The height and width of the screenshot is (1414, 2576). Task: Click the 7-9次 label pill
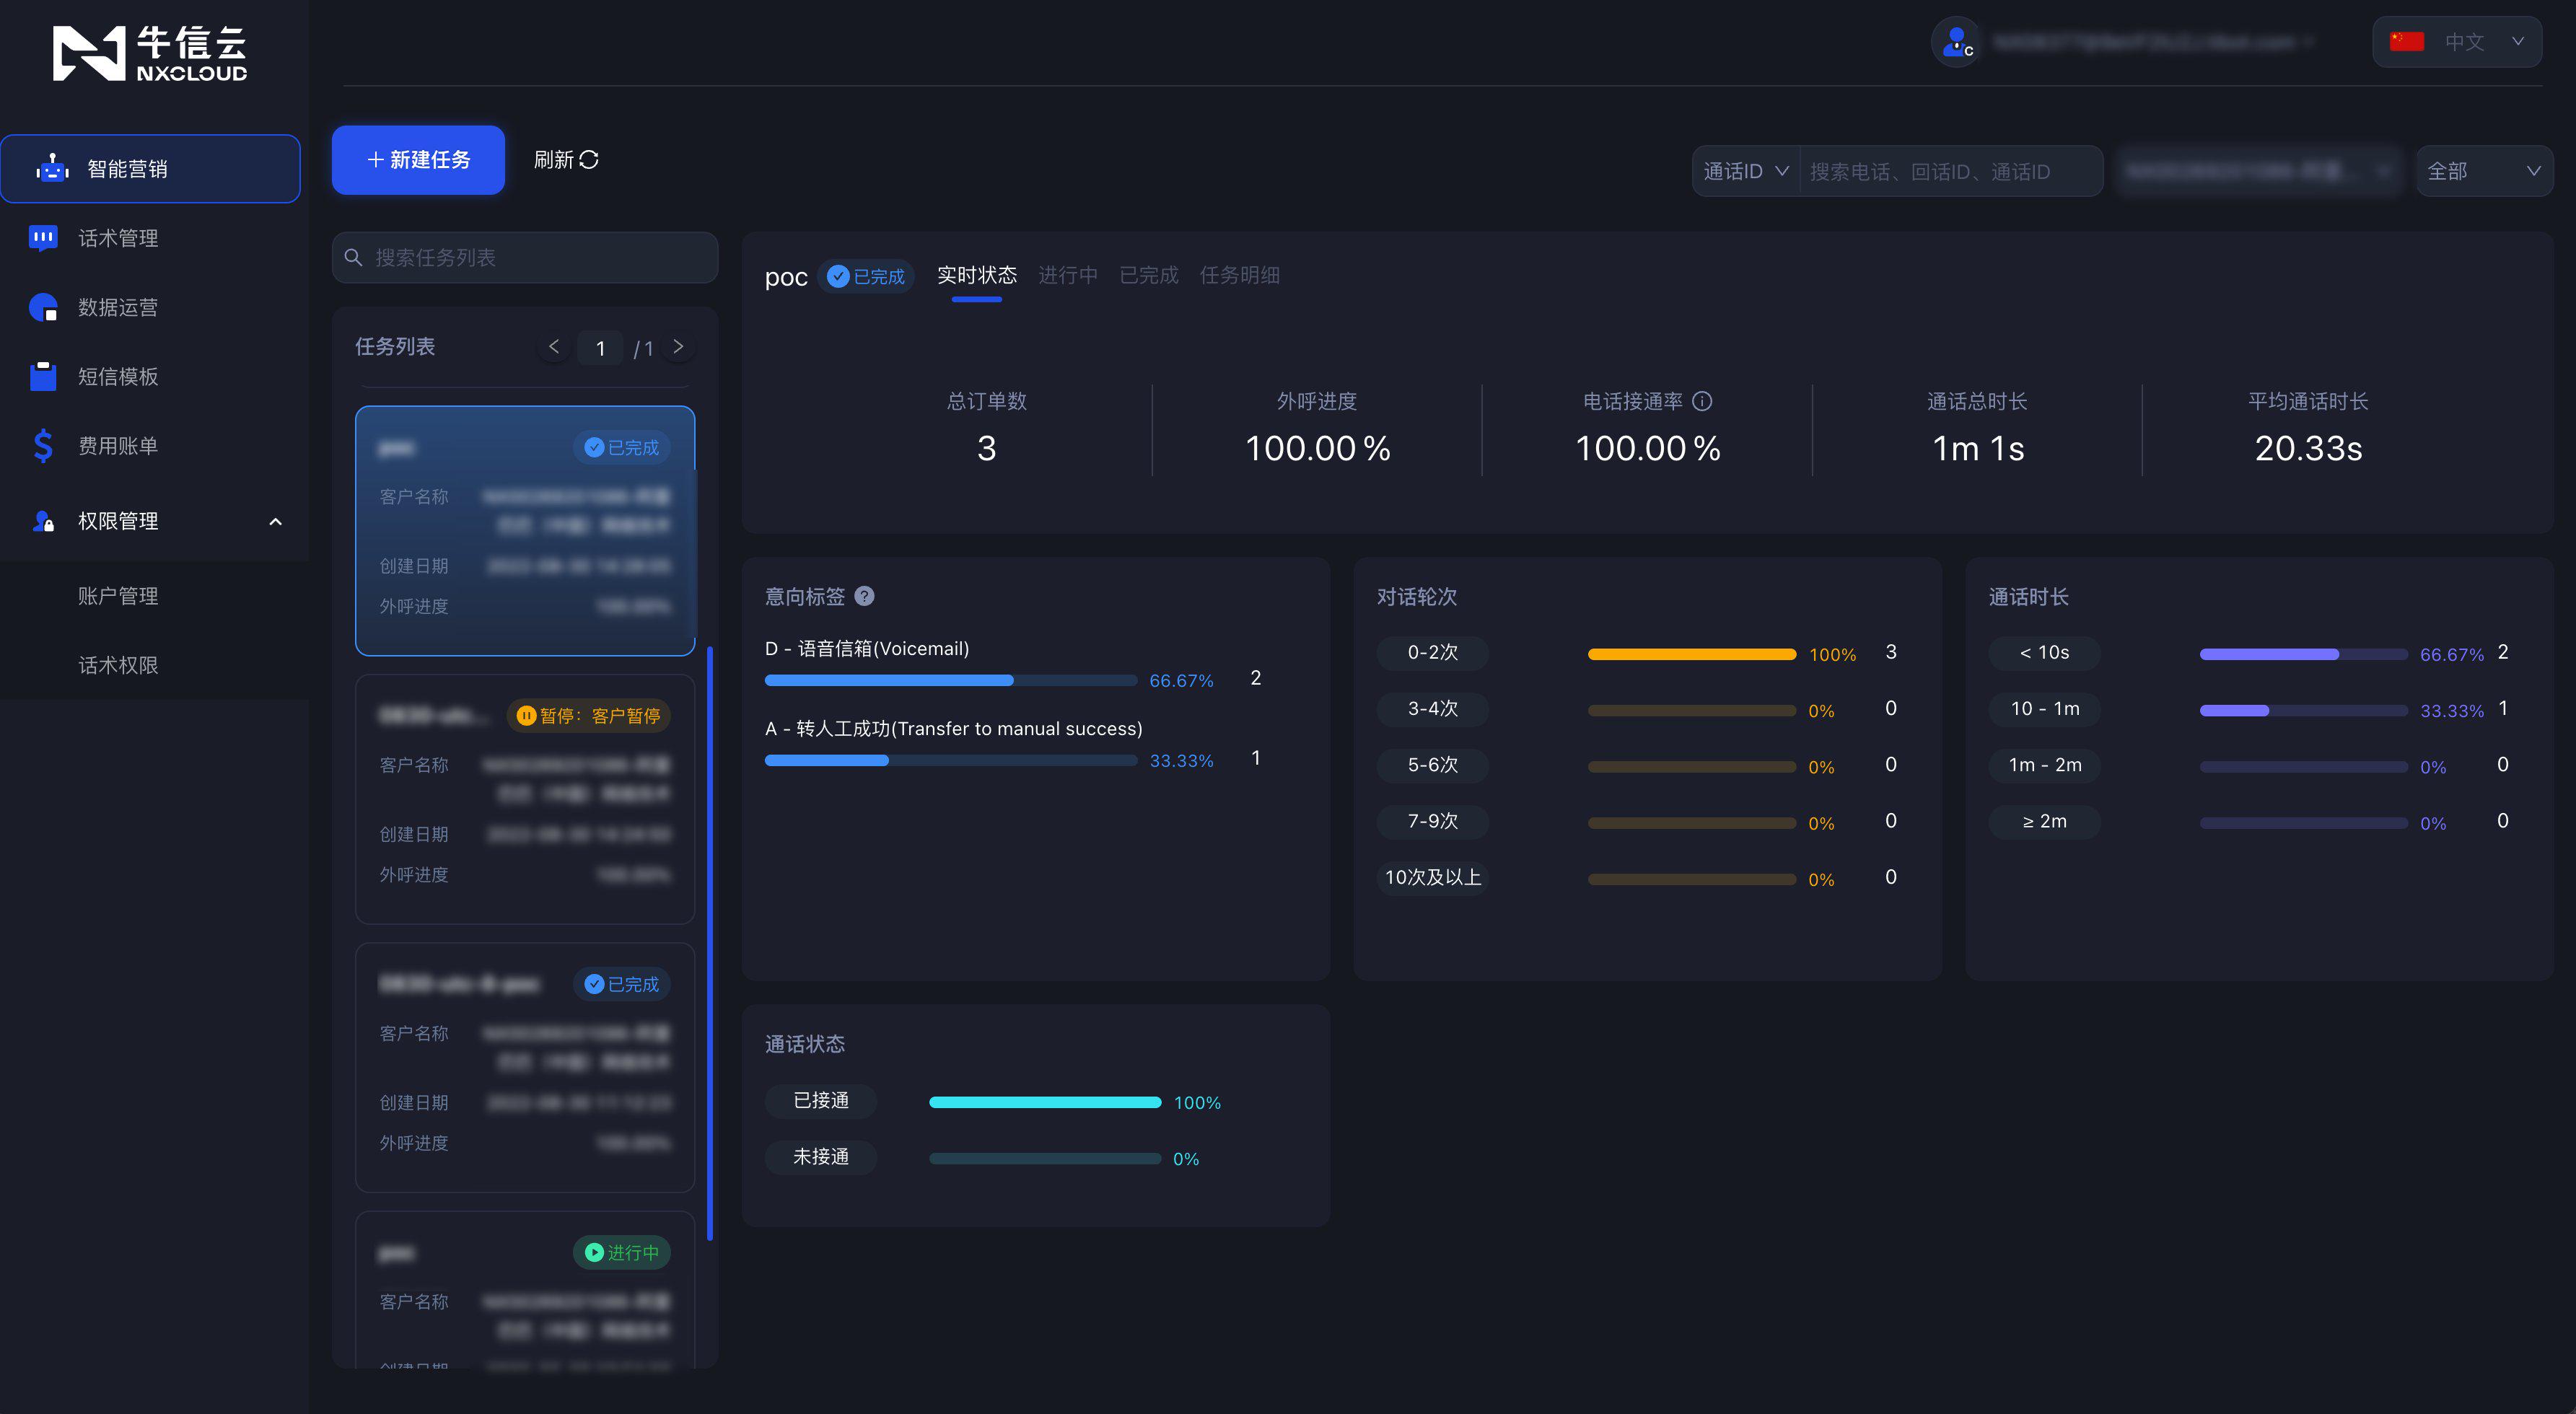click(1433, 821)
